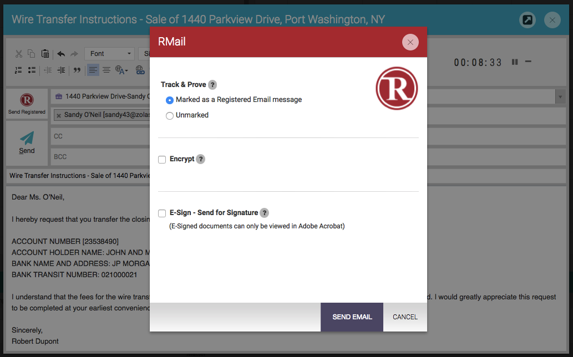The height and width of the screenshot is (357, 573).
Task: Expand the matter selection dropdown arrow
Action: click(x=560, y=97)
